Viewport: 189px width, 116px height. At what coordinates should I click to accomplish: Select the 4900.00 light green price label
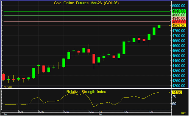pyautogui.click(x=179, y=15)
